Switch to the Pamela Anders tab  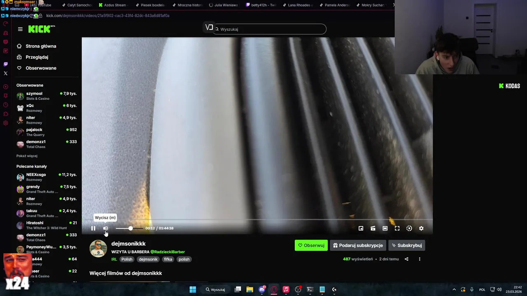pyautogui.click(x=334, y=5)
